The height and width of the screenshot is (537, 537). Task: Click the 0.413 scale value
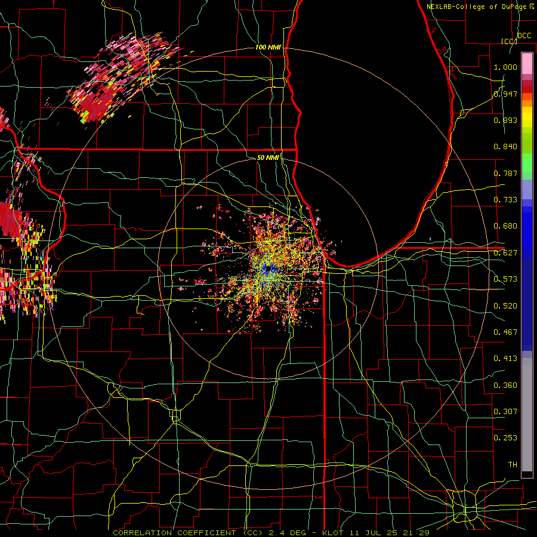point(505,359)
